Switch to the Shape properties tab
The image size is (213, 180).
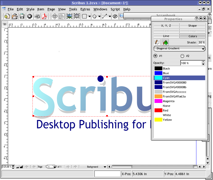[192, 26]
